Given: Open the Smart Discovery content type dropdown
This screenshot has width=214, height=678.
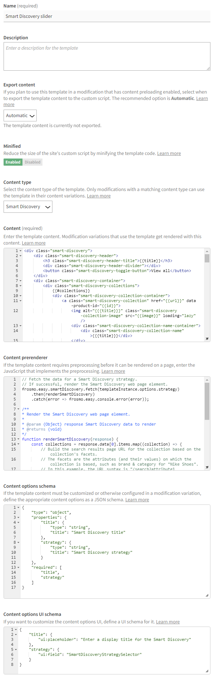Looking at the screenshot, I should click(28, 207).
